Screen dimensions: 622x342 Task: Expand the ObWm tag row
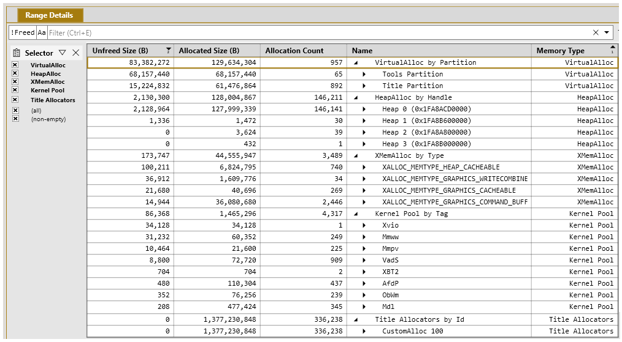(364, 296)
